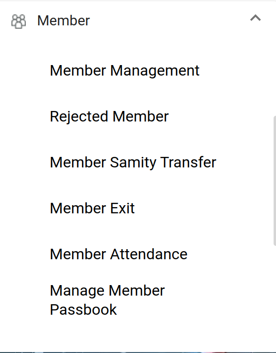Image resolution: width=276 pixels, height=353 pixels.
Task: Open Member Management page
Action: [x=124, y=70]
